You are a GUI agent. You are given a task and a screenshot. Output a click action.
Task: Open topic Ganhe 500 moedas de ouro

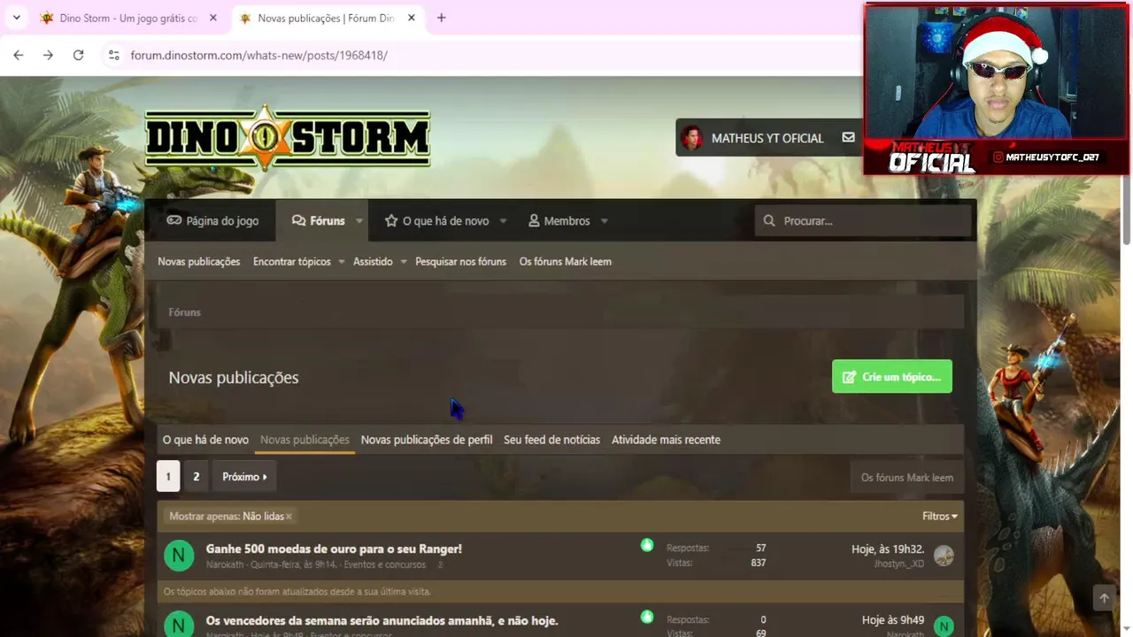(x=334, y=549)
